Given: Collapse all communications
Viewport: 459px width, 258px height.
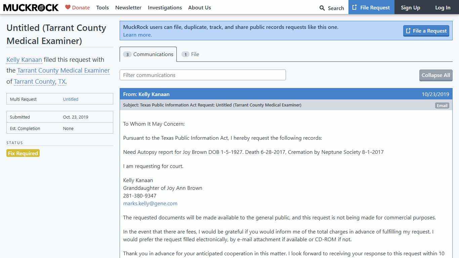Looking at the screenshot, I should (x=435, y=75).
